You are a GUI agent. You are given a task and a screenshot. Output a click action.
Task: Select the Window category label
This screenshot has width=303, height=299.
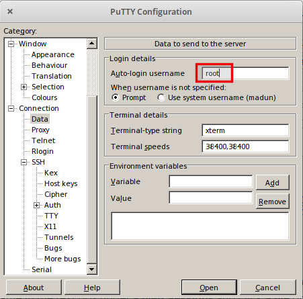coord(32,44)
